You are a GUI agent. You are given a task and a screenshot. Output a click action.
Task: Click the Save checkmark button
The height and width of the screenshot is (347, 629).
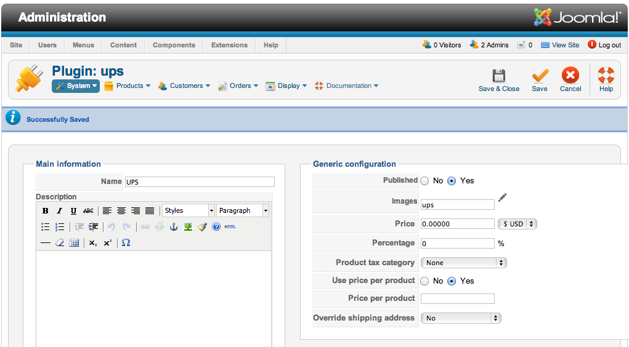click(x=540, y=80)
